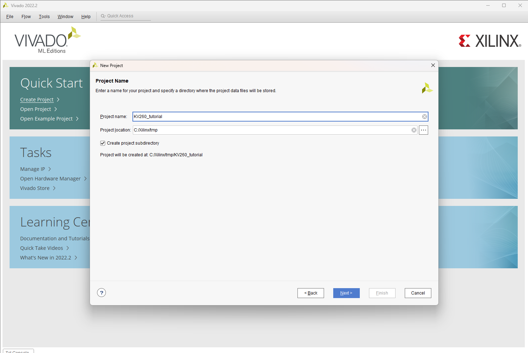Click Open Example Project link
Viewport: 528px width, 353px height.
(x=46, y=119)
